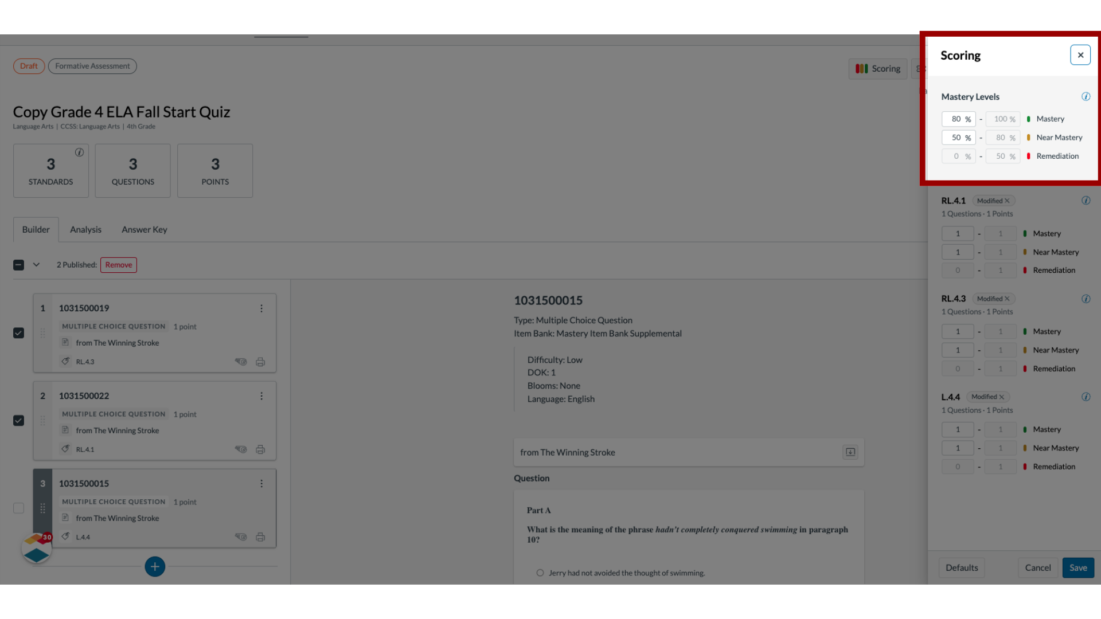Toggle the checkbox for question 1031500022
Viewport: 1101px width, 619px height.
coord(19,420)
